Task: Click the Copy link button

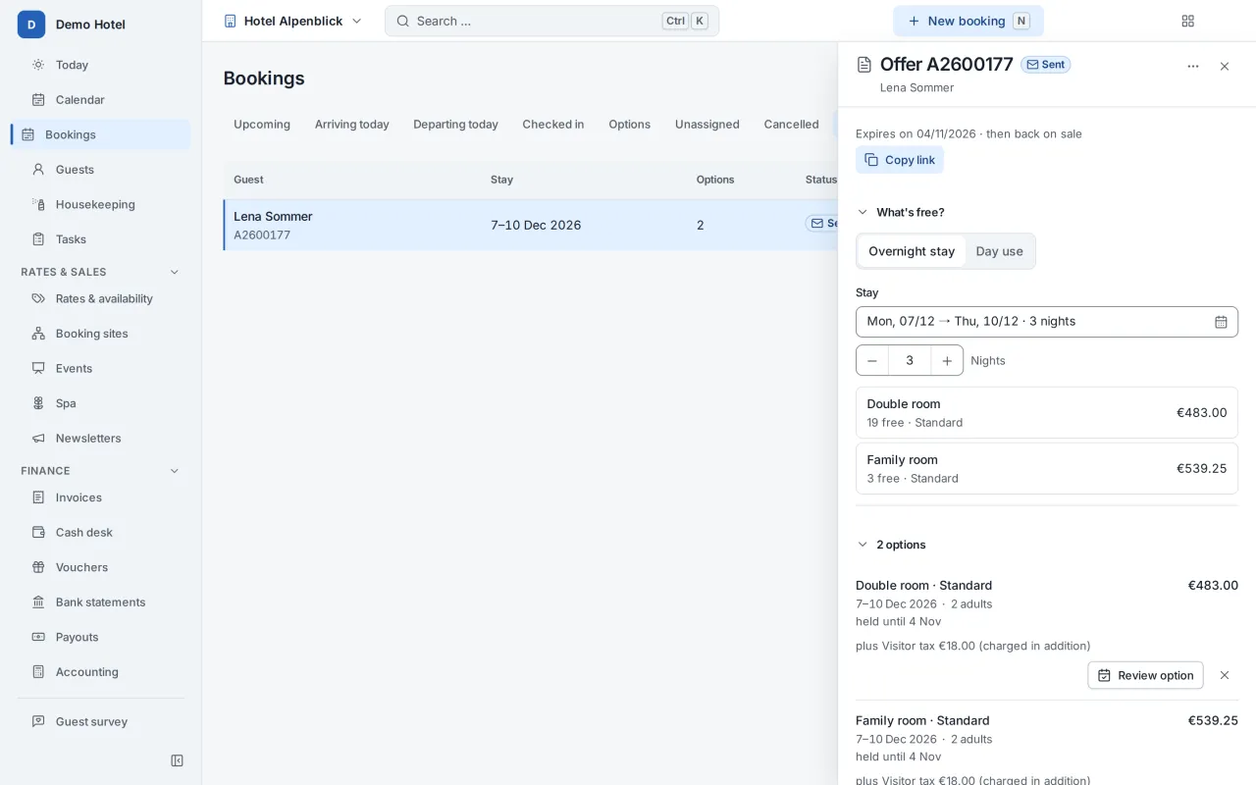Action: tap(900, 160)
